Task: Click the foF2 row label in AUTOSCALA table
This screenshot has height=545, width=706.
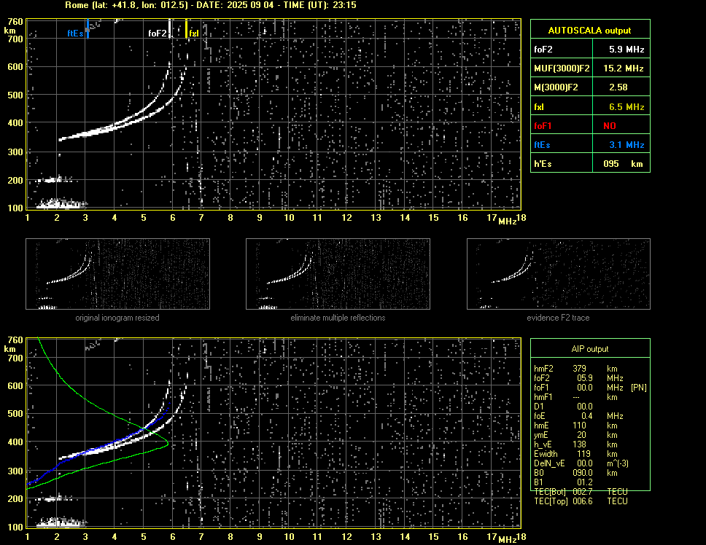Action: (543, 50)
